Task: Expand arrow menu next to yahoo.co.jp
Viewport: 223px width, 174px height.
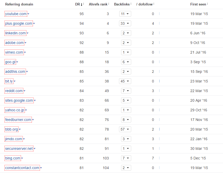Action: point(26,110)
